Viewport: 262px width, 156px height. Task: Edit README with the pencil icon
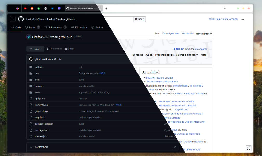[x=175, y=147]
